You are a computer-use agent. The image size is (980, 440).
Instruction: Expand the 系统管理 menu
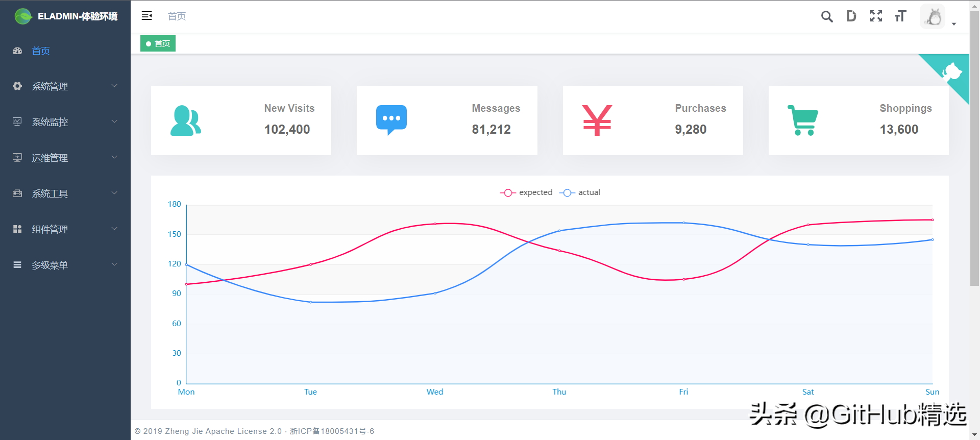pos(65,86)
